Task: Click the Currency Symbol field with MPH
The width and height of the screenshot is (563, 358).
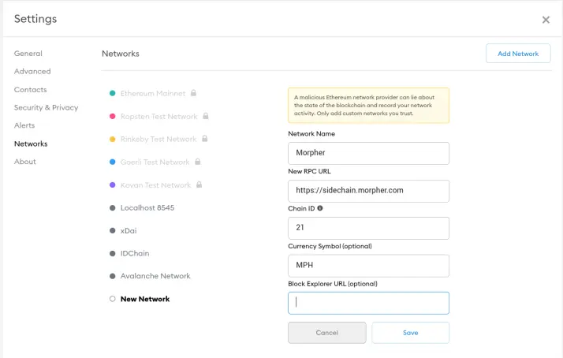Action: click(368, 266)
